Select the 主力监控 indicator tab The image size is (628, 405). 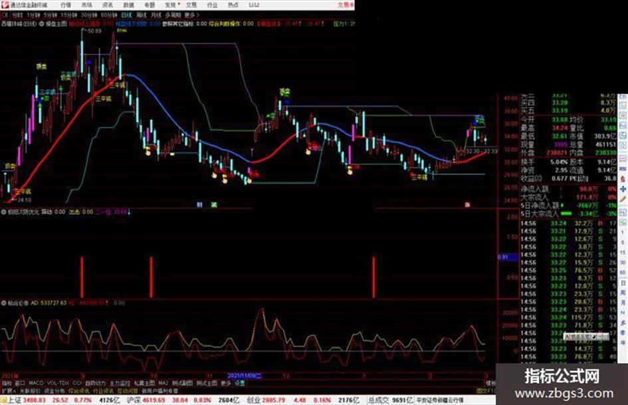point(120,383)
